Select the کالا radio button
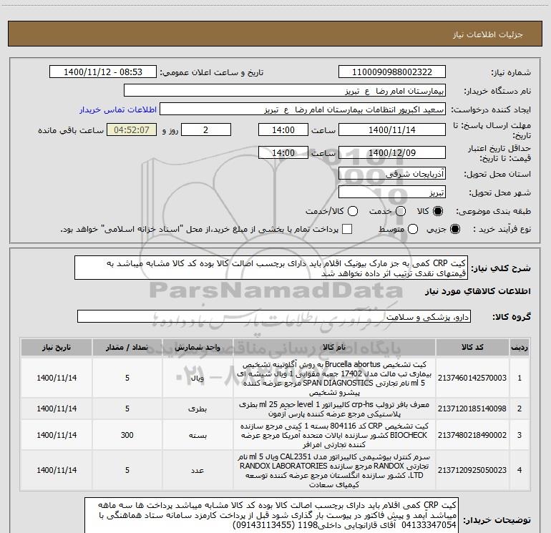The width and height of the screenshot is (551, 533). tap(438, 211)
